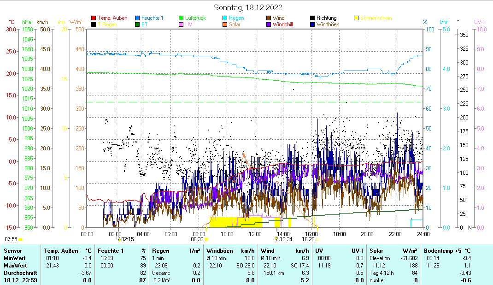Click the 02:15 moon marker under the time axis
The image size is (493, 285).
(x=126, y=239)
